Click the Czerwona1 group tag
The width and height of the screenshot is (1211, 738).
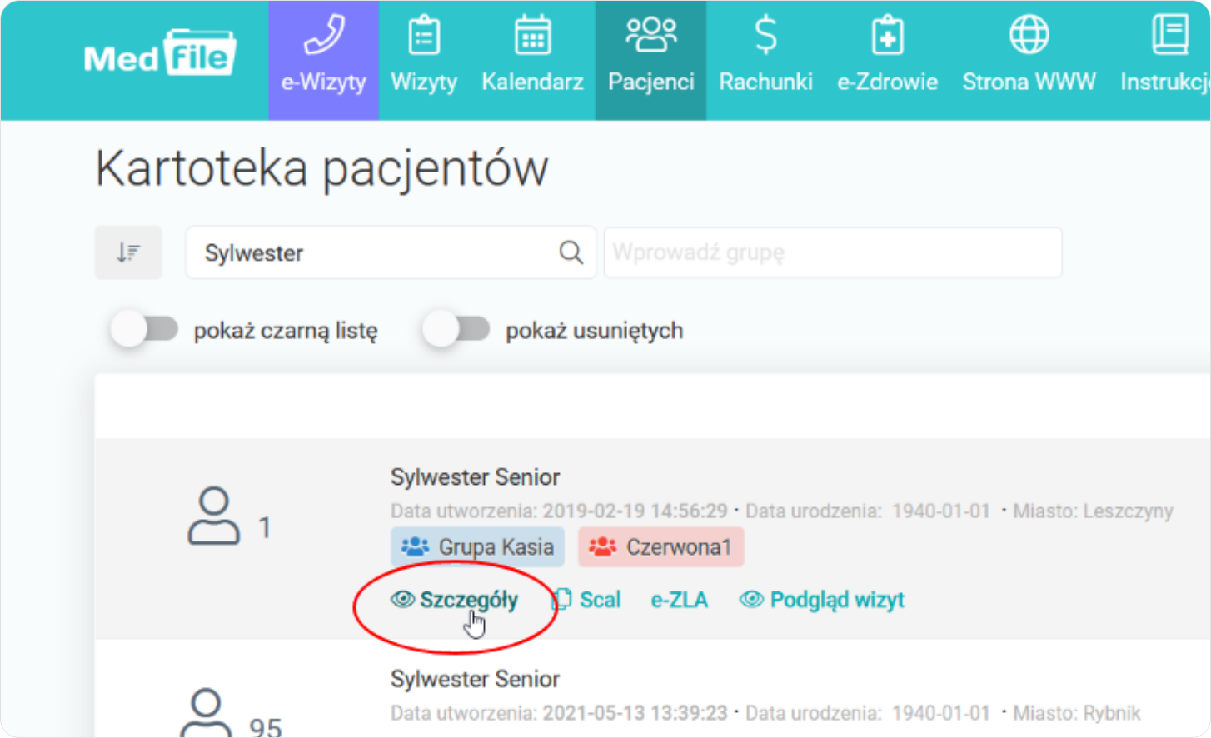[660, 547]
